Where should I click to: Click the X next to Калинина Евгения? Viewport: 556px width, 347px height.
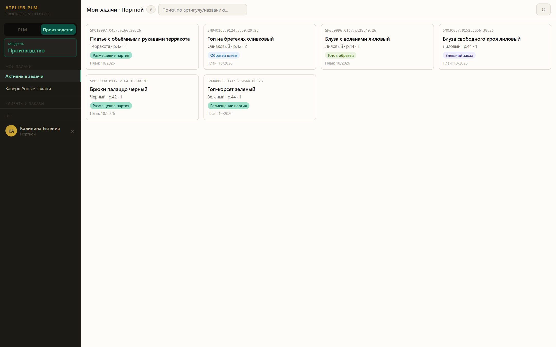coord(73,131)
